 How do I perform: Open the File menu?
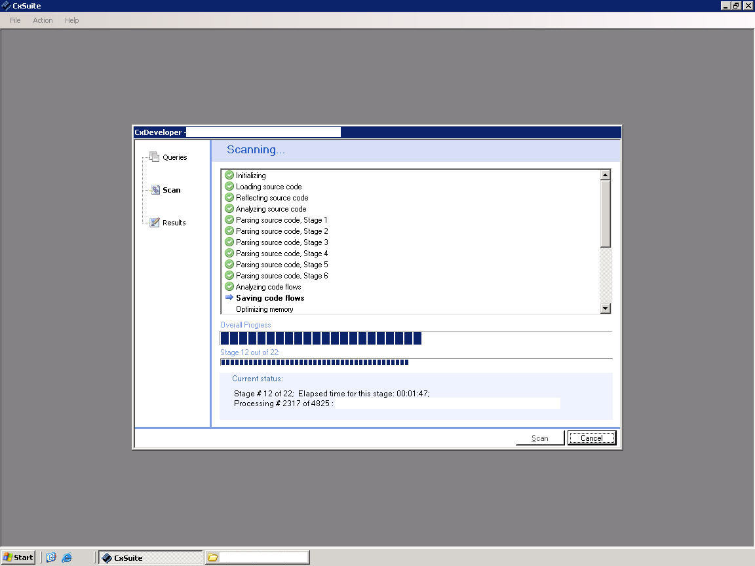(16, 20)
